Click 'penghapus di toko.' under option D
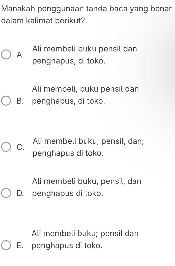Image resolution: width=175 pixels, height=266 pixels. tap(68, 193)
